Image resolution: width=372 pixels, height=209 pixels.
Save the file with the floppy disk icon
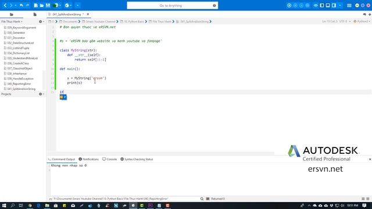(x=48, y=5)
